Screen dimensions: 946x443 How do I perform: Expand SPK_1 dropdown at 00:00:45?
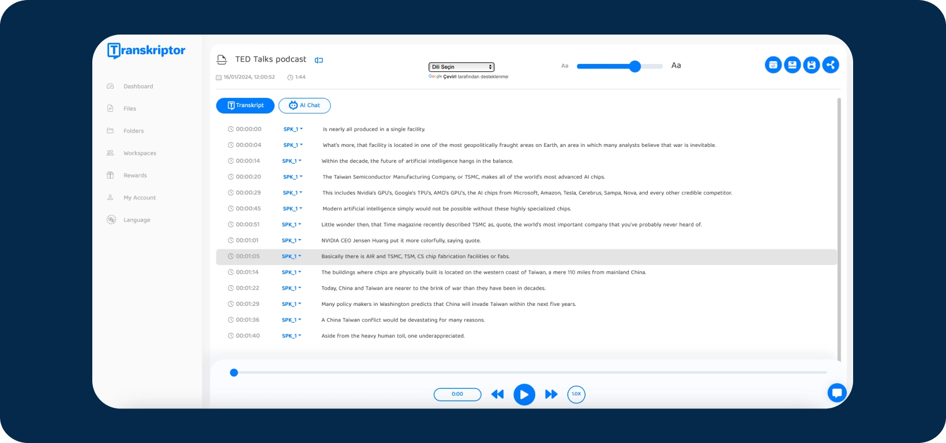[x=292, y=209]
